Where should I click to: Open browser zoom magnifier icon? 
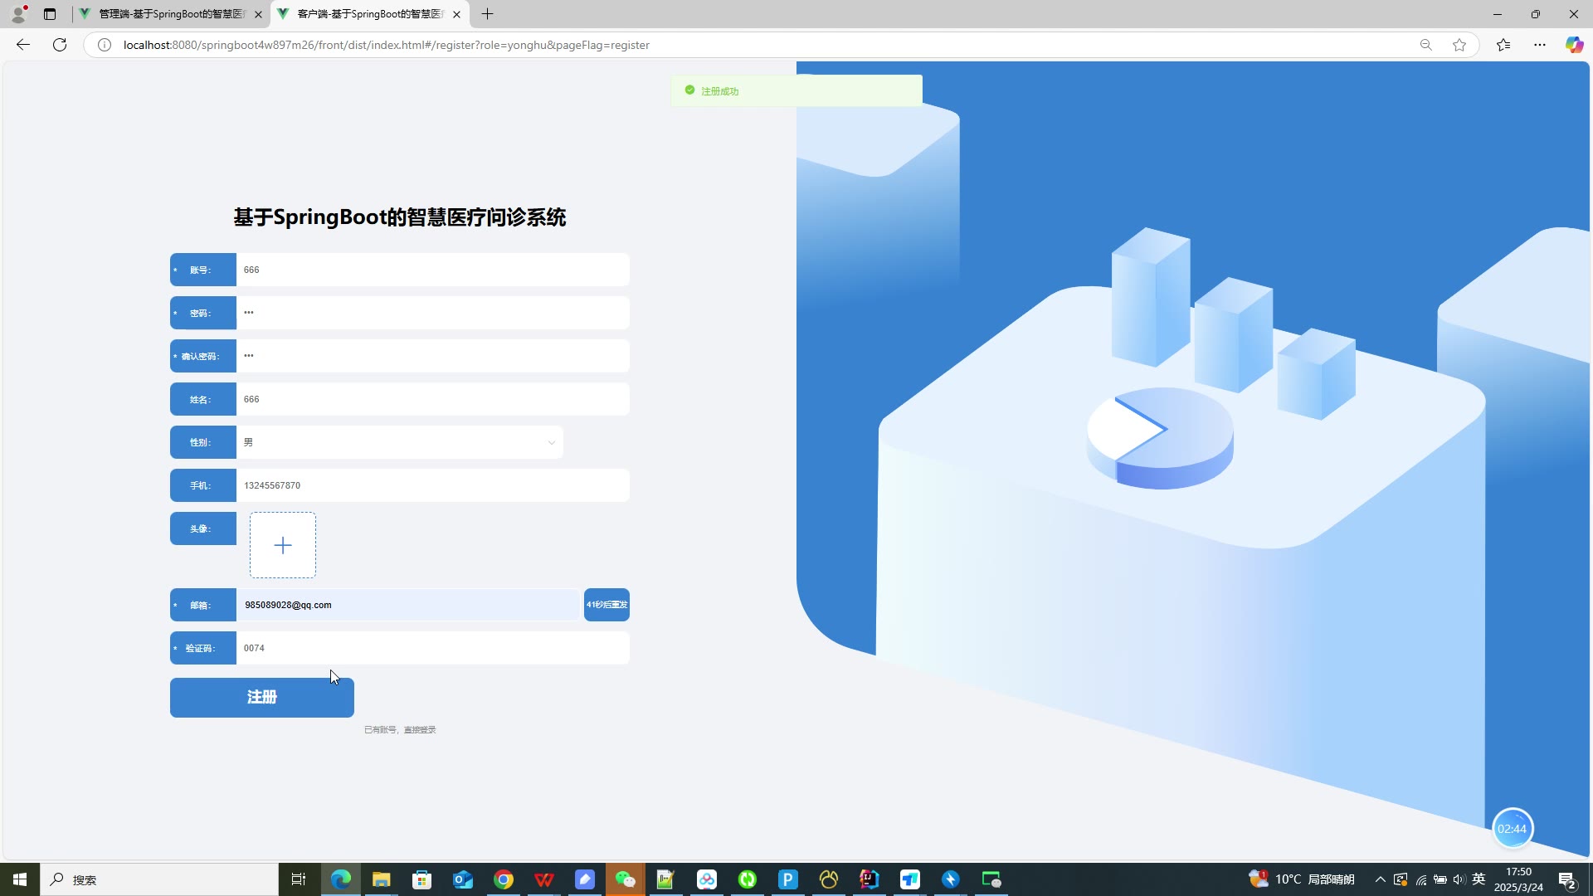1425,45
